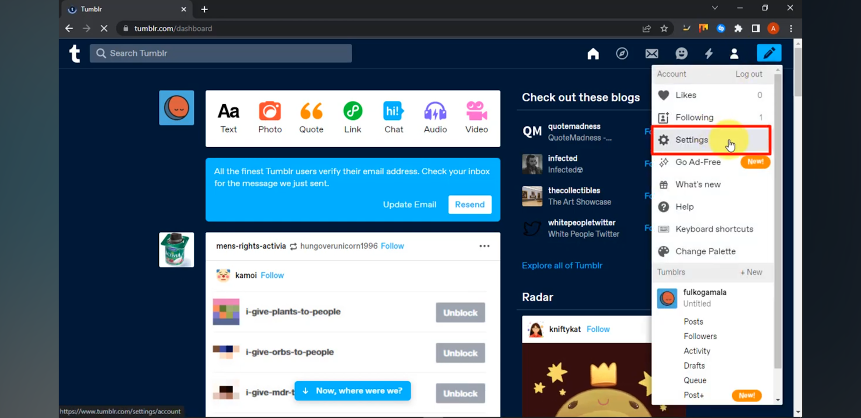Open Post+ under fulkogamala
This screenshot has height=418, width=861.
point(694,395)
